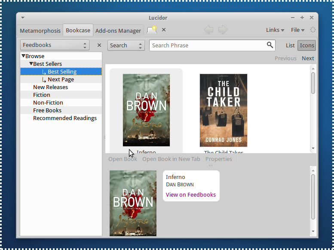Viewport: 334px width, 250px height.
Task: Go forward with right arrow
Action: point(223,30)
